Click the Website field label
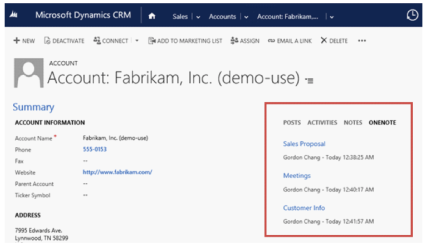The image size is (427, 248). click(x=25, y=172)
